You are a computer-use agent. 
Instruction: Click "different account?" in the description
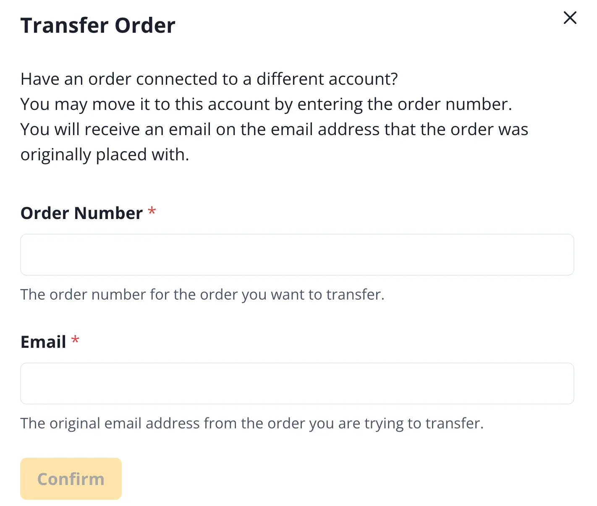click(327, 79)
